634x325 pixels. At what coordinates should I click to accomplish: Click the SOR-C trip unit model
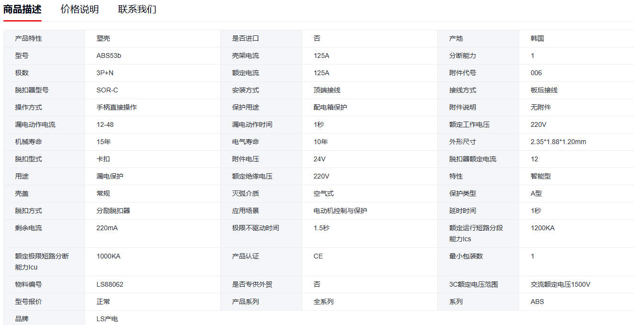click(107, 90)
